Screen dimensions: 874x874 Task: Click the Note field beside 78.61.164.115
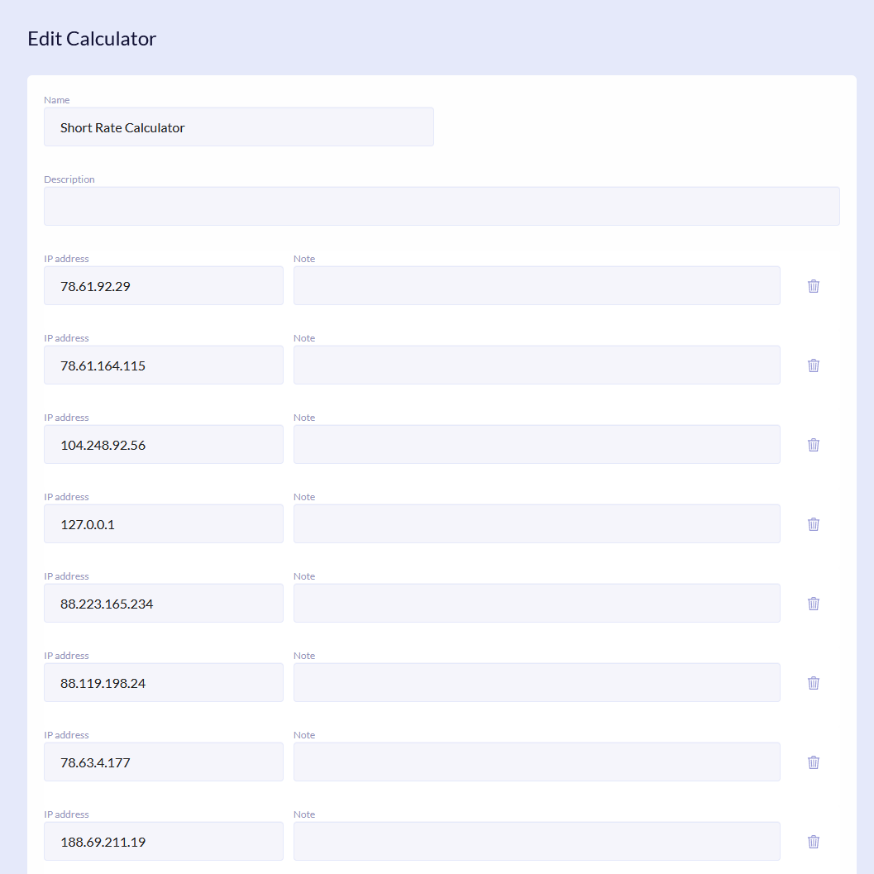[x=536, y=365]
